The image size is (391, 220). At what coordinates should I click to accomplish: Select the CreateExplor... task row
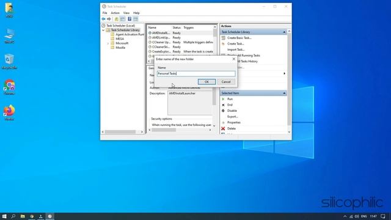[180, 51]
